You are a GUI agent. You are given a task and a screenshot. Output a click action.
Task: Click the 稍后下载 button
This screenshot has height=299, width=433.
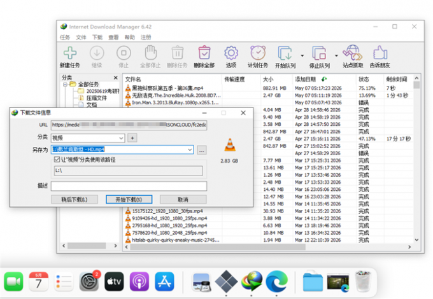(75, 199)
